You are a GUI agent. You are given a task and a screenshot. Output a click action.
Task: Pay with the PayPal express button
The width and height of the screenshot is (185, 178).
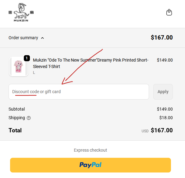tap(90, 165)
